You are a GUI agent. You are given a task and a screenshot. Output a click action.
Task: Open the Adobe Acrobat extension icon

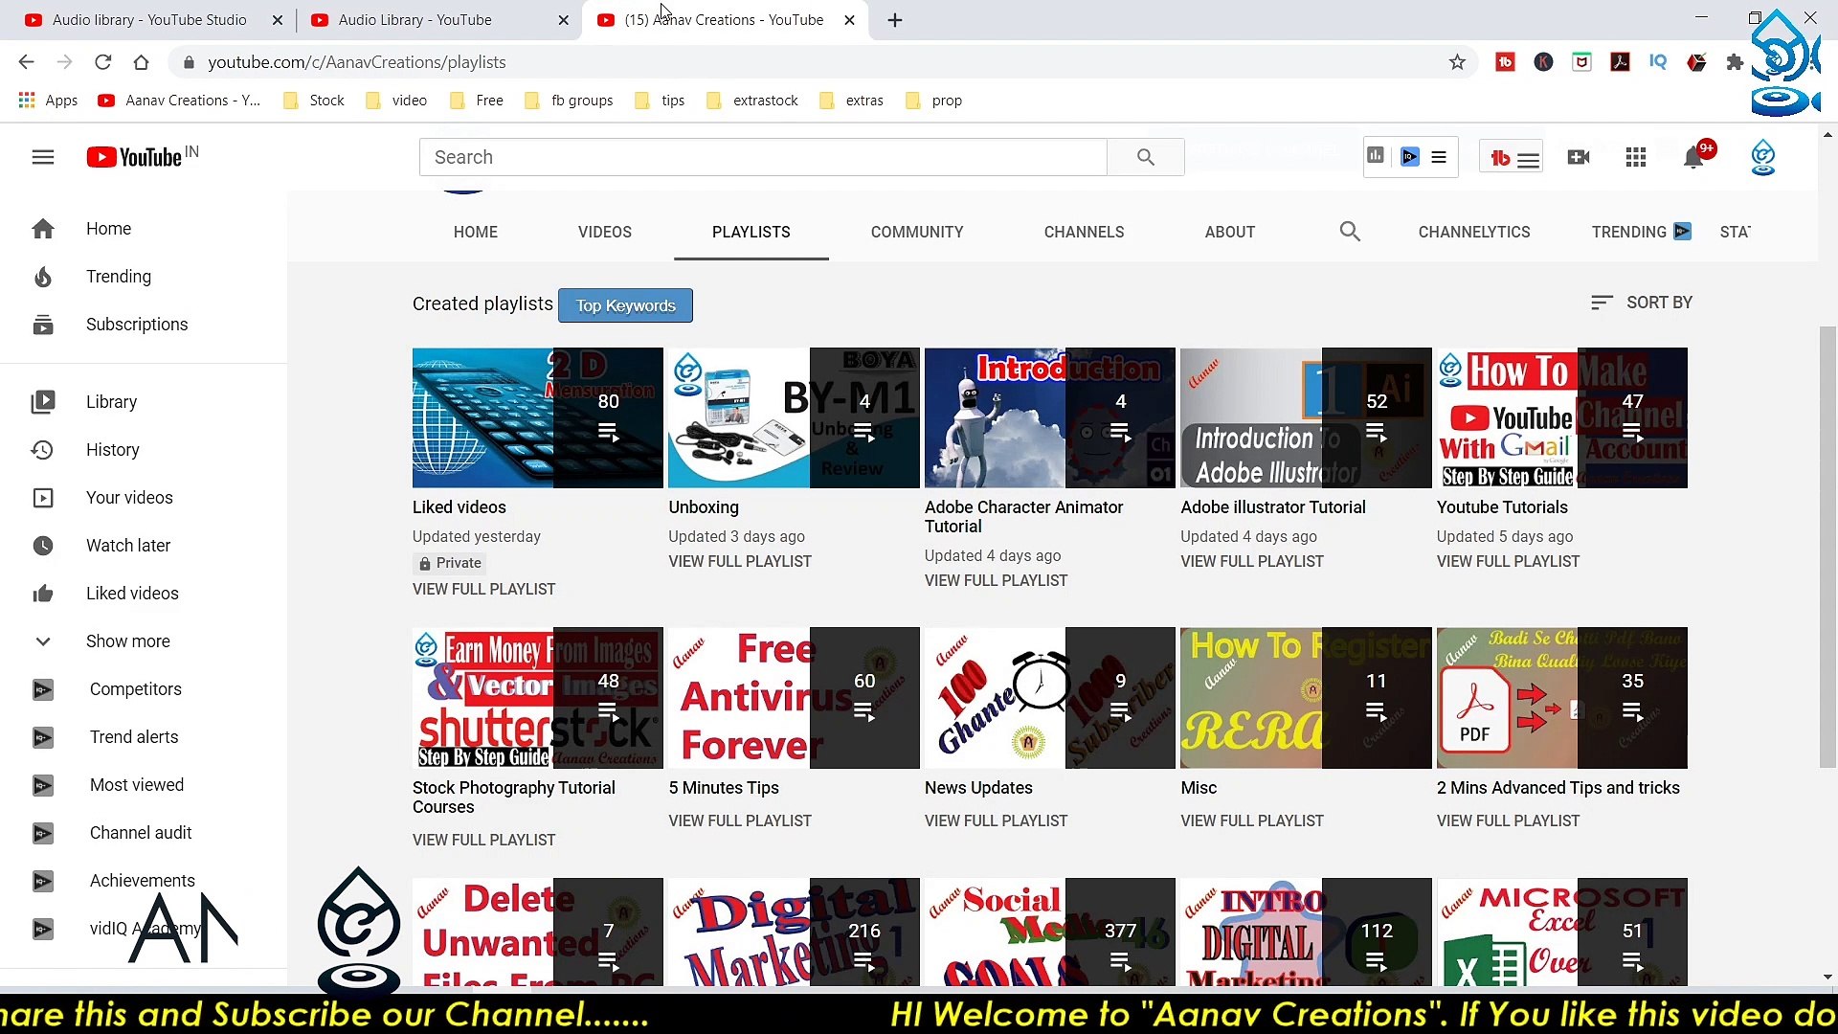point(1620,61)
